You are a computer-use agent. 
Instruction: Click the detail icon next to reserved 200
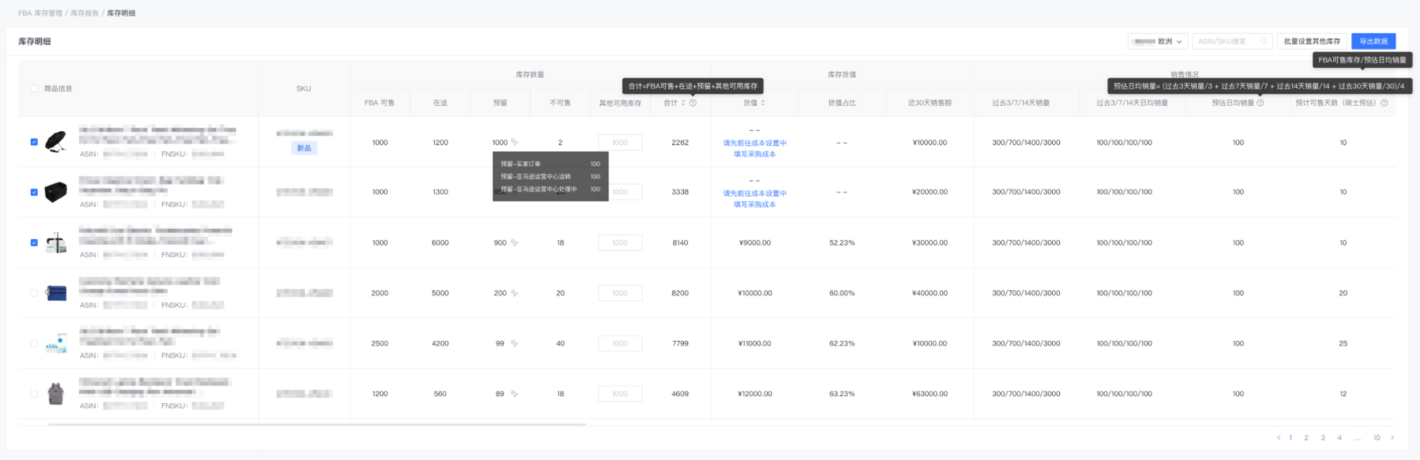point(514,294)
